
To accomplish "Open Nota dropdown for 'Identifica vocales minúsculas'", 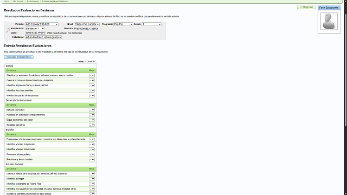I will pos(92,149).
